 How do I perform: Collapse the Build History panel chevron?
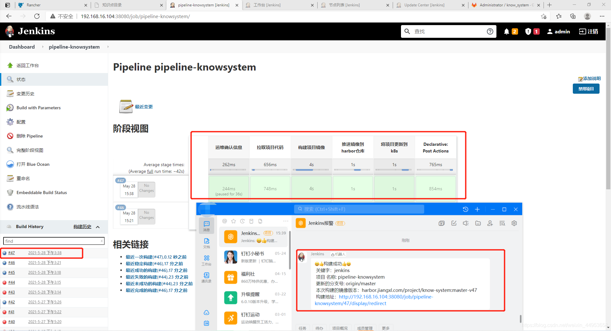(98, 227)
